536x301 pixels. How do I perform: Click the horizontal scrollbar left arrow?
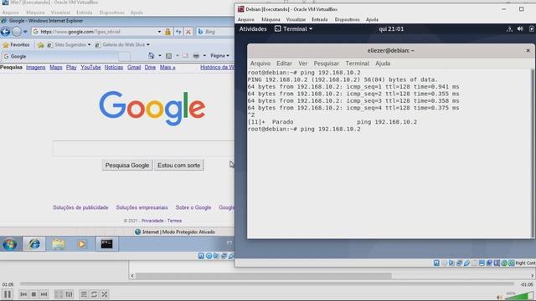tap(132, 276)
